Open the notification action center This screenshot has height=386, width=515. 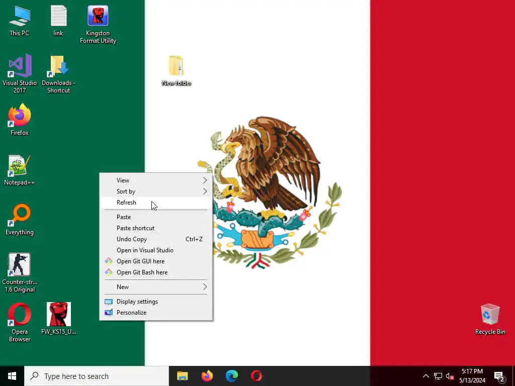(x=499, y=376)
